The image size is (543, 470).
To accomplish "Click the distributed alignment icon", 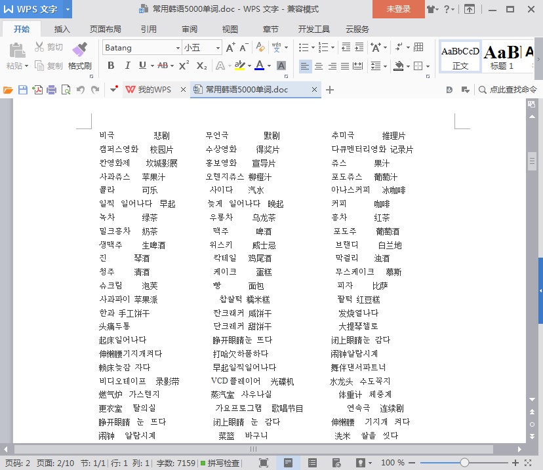I will (357, 66).
